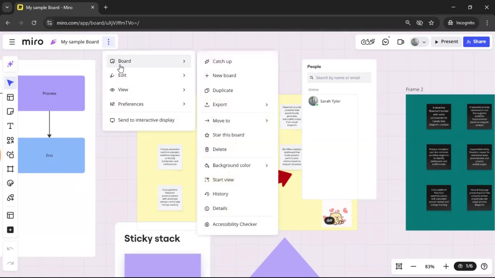495x278 pixels.
Task: Expand the Move to submenu
Action: [237, 121]
